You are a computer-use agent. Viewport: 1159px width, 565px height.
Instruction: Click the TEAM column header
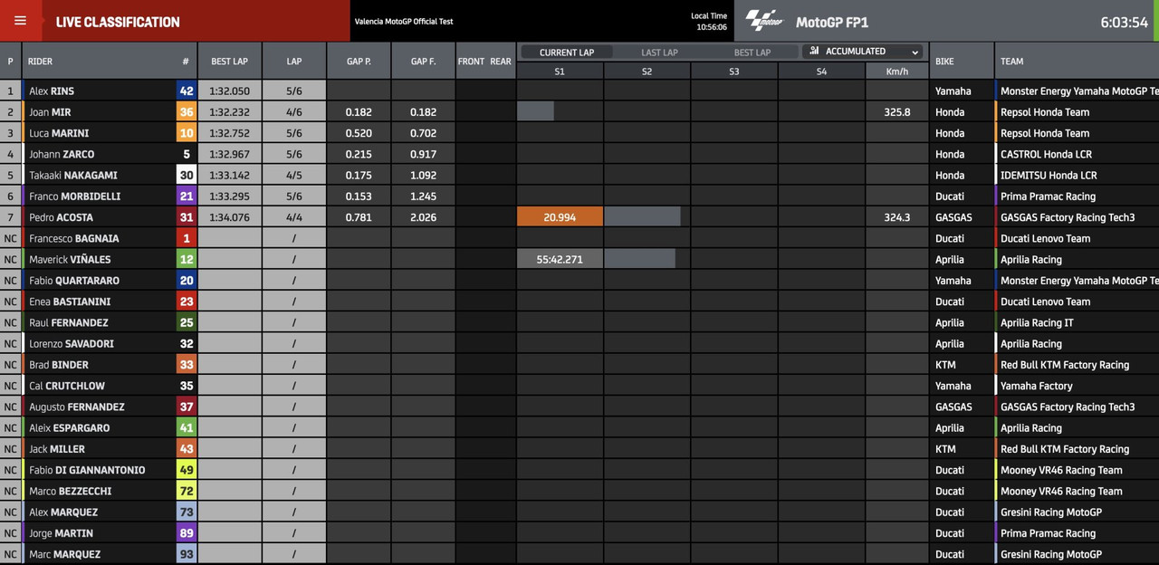(1011, 62)
